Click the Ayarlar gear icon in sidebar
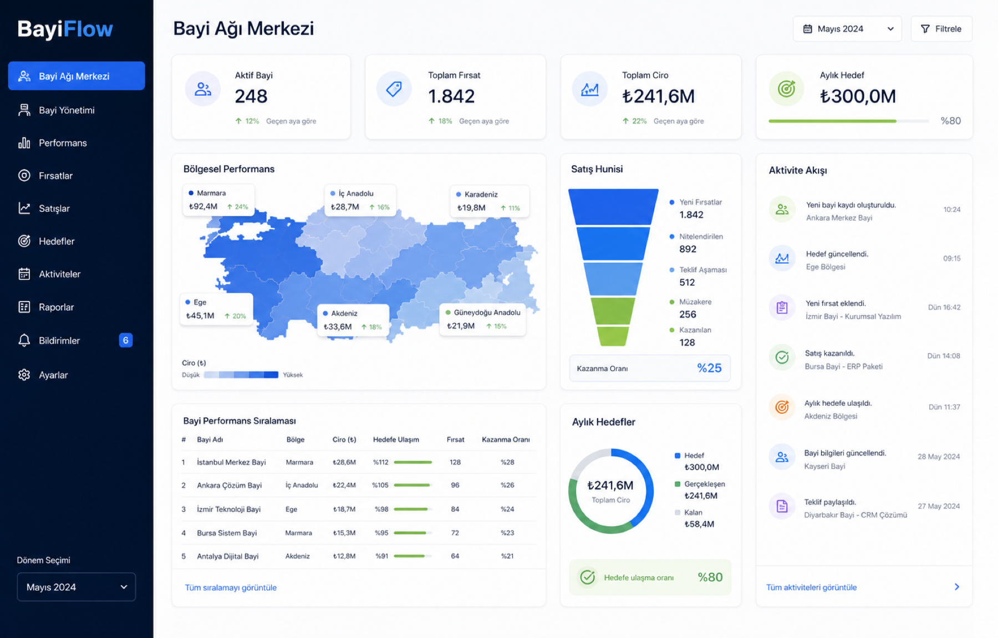This screenshot has width=998, height=638. tap(24, 375)
